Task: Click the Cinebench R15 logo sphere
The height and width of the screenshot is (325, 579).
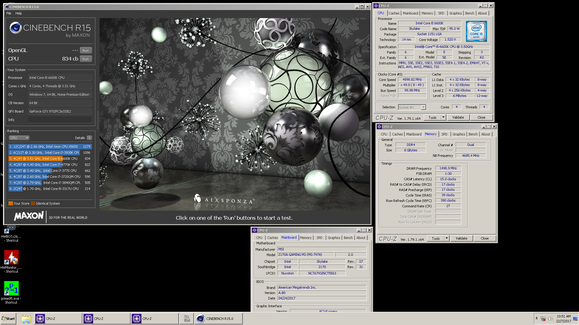Action: [15, 28]
